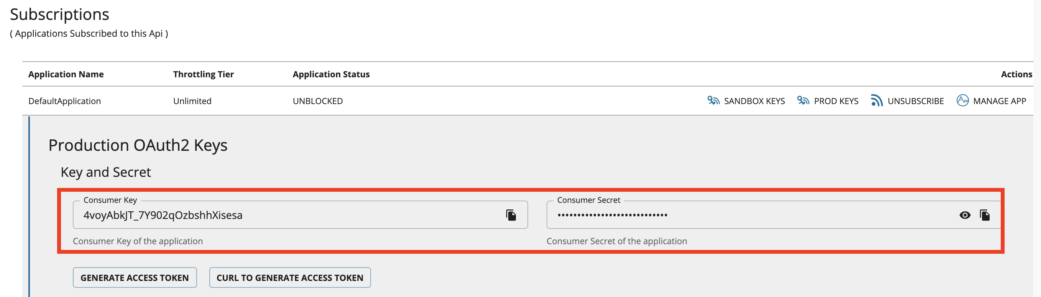Click the Application Status column header
Image resolution: width=1041 pixels, height=297 pixels.
tap(332, 74)
